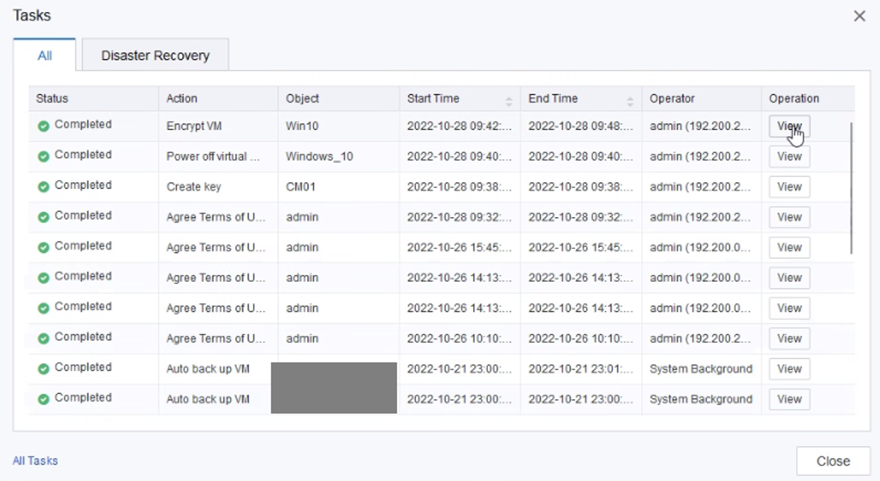Sort tasks using the End Time sort arrows
This screenshot has height=481, width=880.
pos(630,101)
